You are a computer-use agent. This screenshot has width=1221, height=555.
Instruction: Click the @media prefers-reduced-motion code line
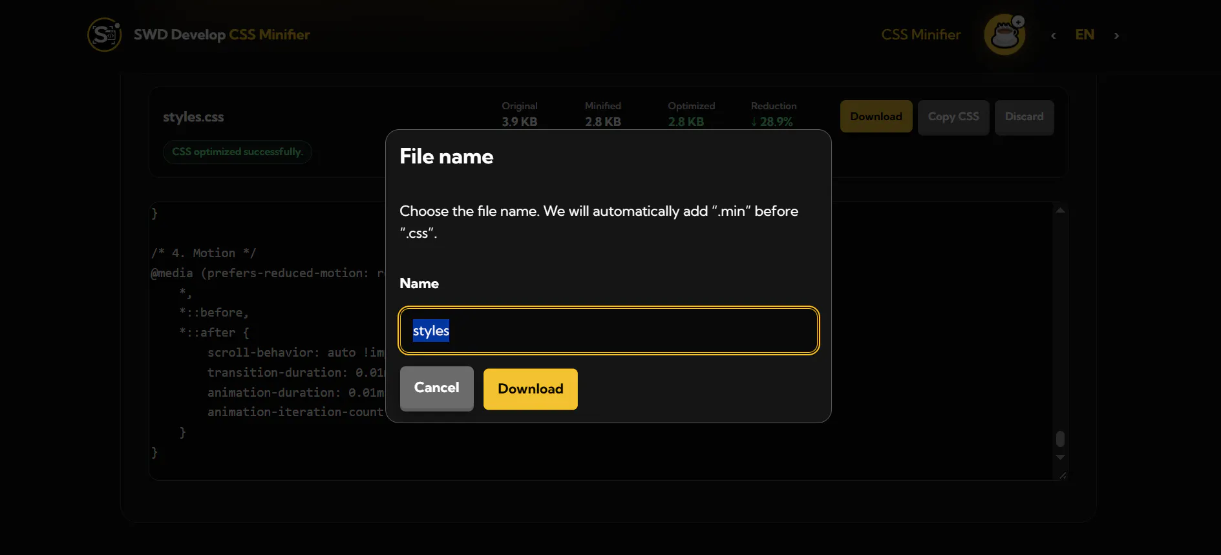click(x=268, y=273)
